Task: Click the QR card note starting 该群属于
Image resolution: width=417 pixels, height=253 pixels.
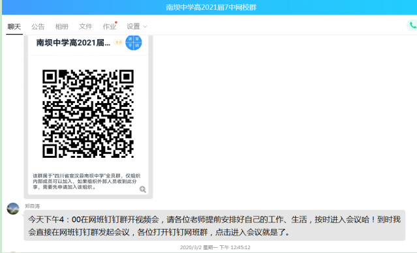Action: click(x=86, y=181)
